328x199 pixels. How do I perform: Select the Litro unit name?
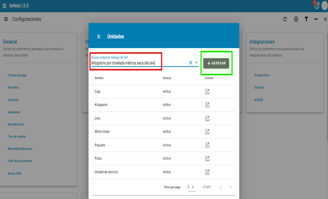97,118
